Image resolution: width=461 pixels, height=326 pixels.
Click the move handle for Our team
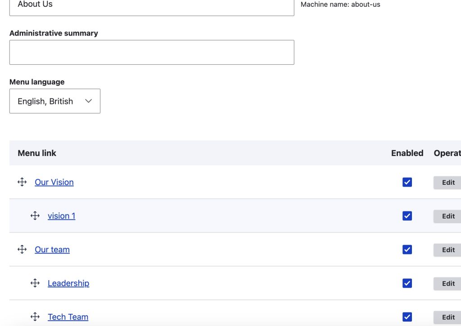[x=22, y=250]
